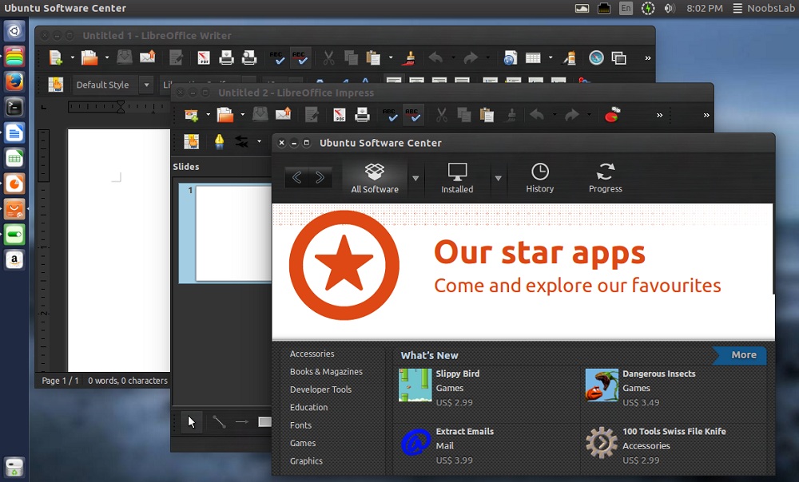This screenshot has height=482, width=799.
Task: Select the arrow Select tool in Impress
Action: click(x=192, y=422)
